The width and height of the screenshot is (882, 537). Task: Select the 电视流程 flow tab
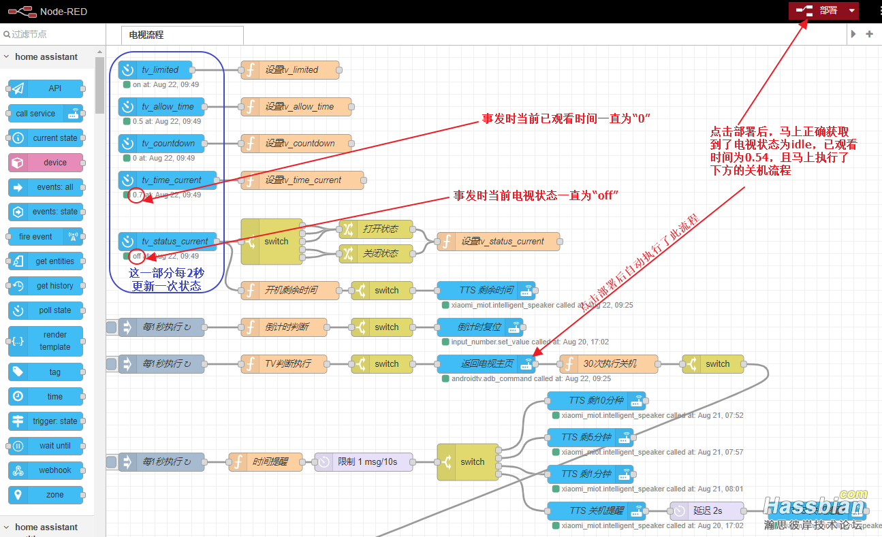click(182, 35)
